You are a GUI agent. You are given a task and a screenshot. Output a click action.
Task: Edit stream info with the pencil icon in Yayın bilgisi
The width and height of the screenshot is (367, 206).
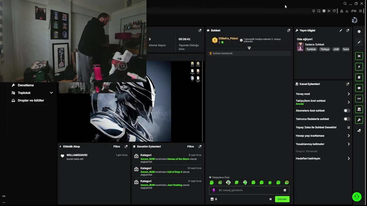(341, 30)
